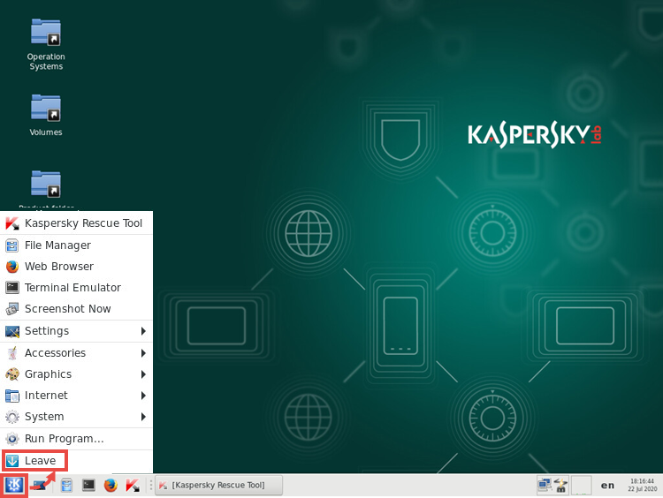Open the Product folder desktop shortcut
The image size is (663, 498).
[x=46, y=189]
